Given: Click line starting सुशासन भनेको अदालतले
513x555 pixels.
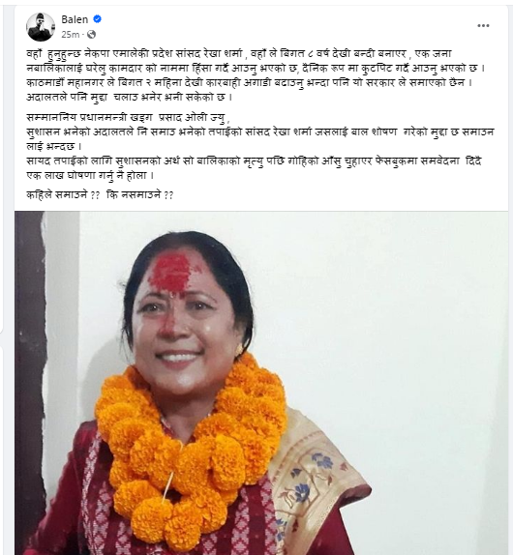Looking at the screenshot, I should pyautogui.click(x=260, y=132).
